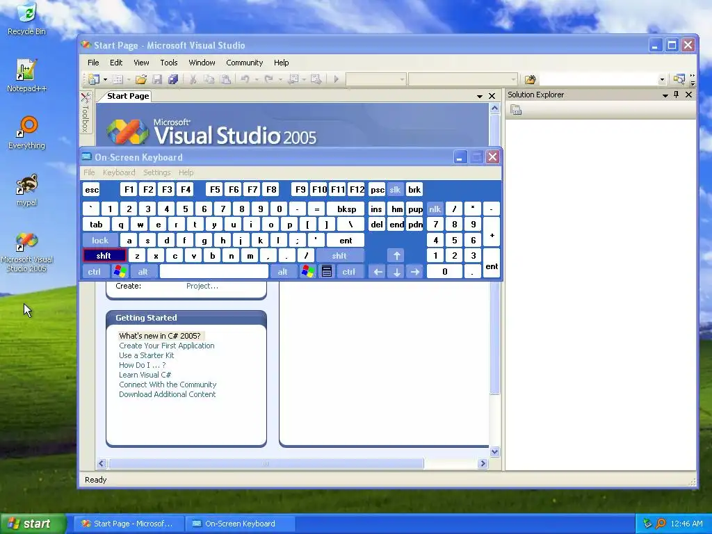Select the Start Page tab
Screen dimensions: 712x534
point(128,96)
